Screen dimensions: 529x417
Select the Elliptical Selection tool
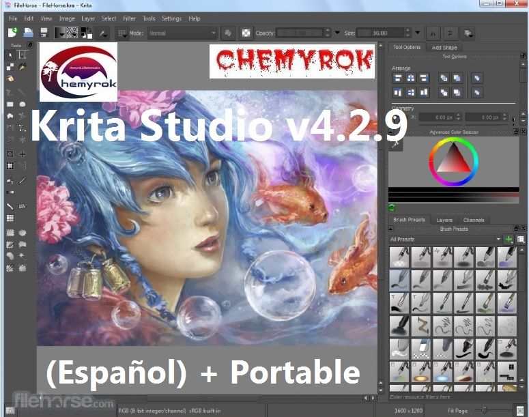point(23,233)
